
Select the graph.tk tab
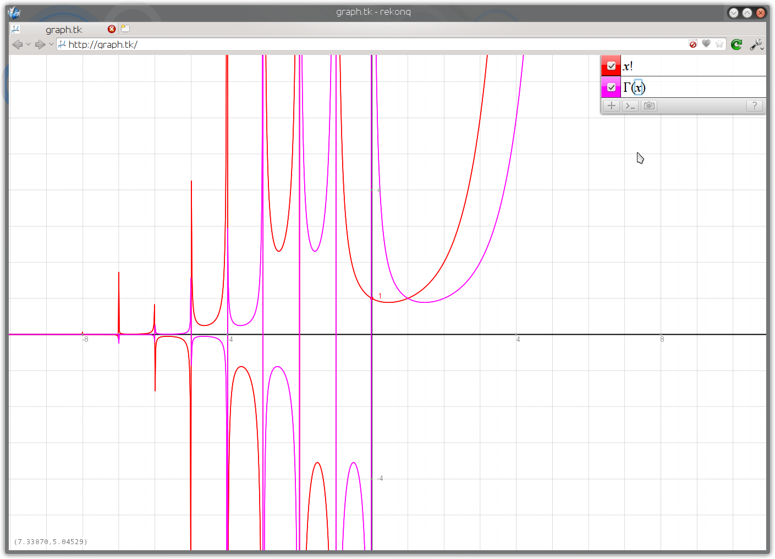coord(64,30)
